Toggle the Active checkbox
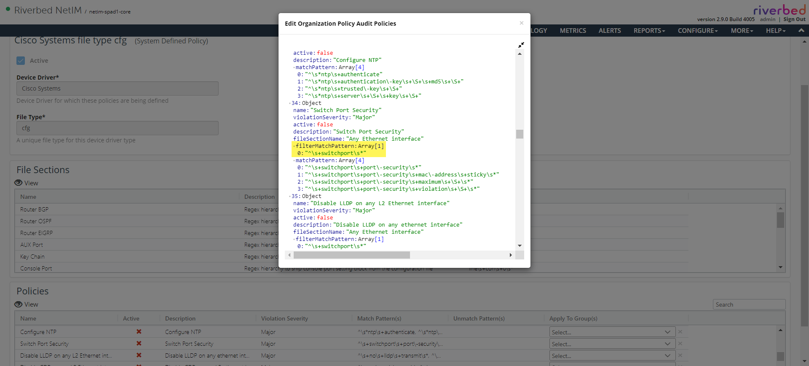The height and width of the screenshot is (366, 809). pos(21,61)
